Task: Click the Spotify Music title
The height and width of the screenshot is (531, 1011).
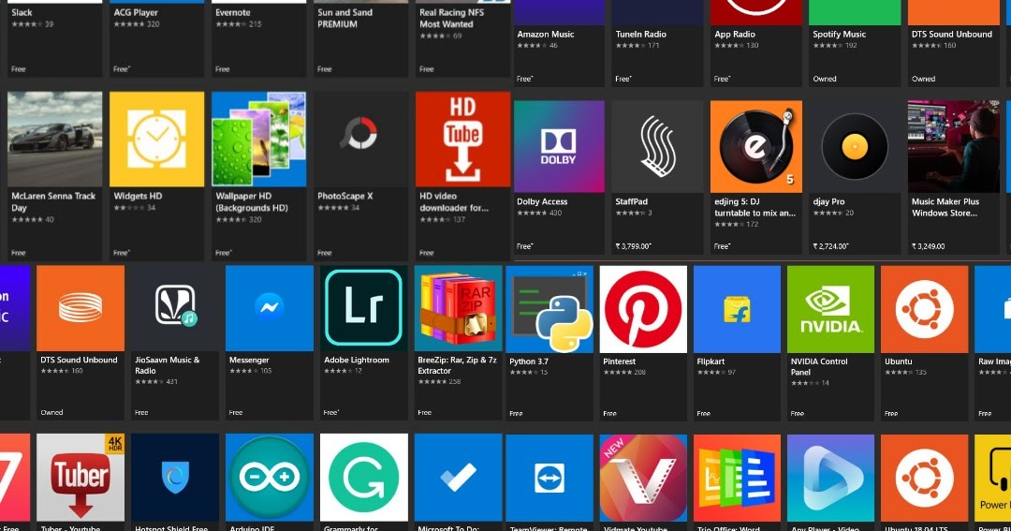Action: [x=839, y=35]
